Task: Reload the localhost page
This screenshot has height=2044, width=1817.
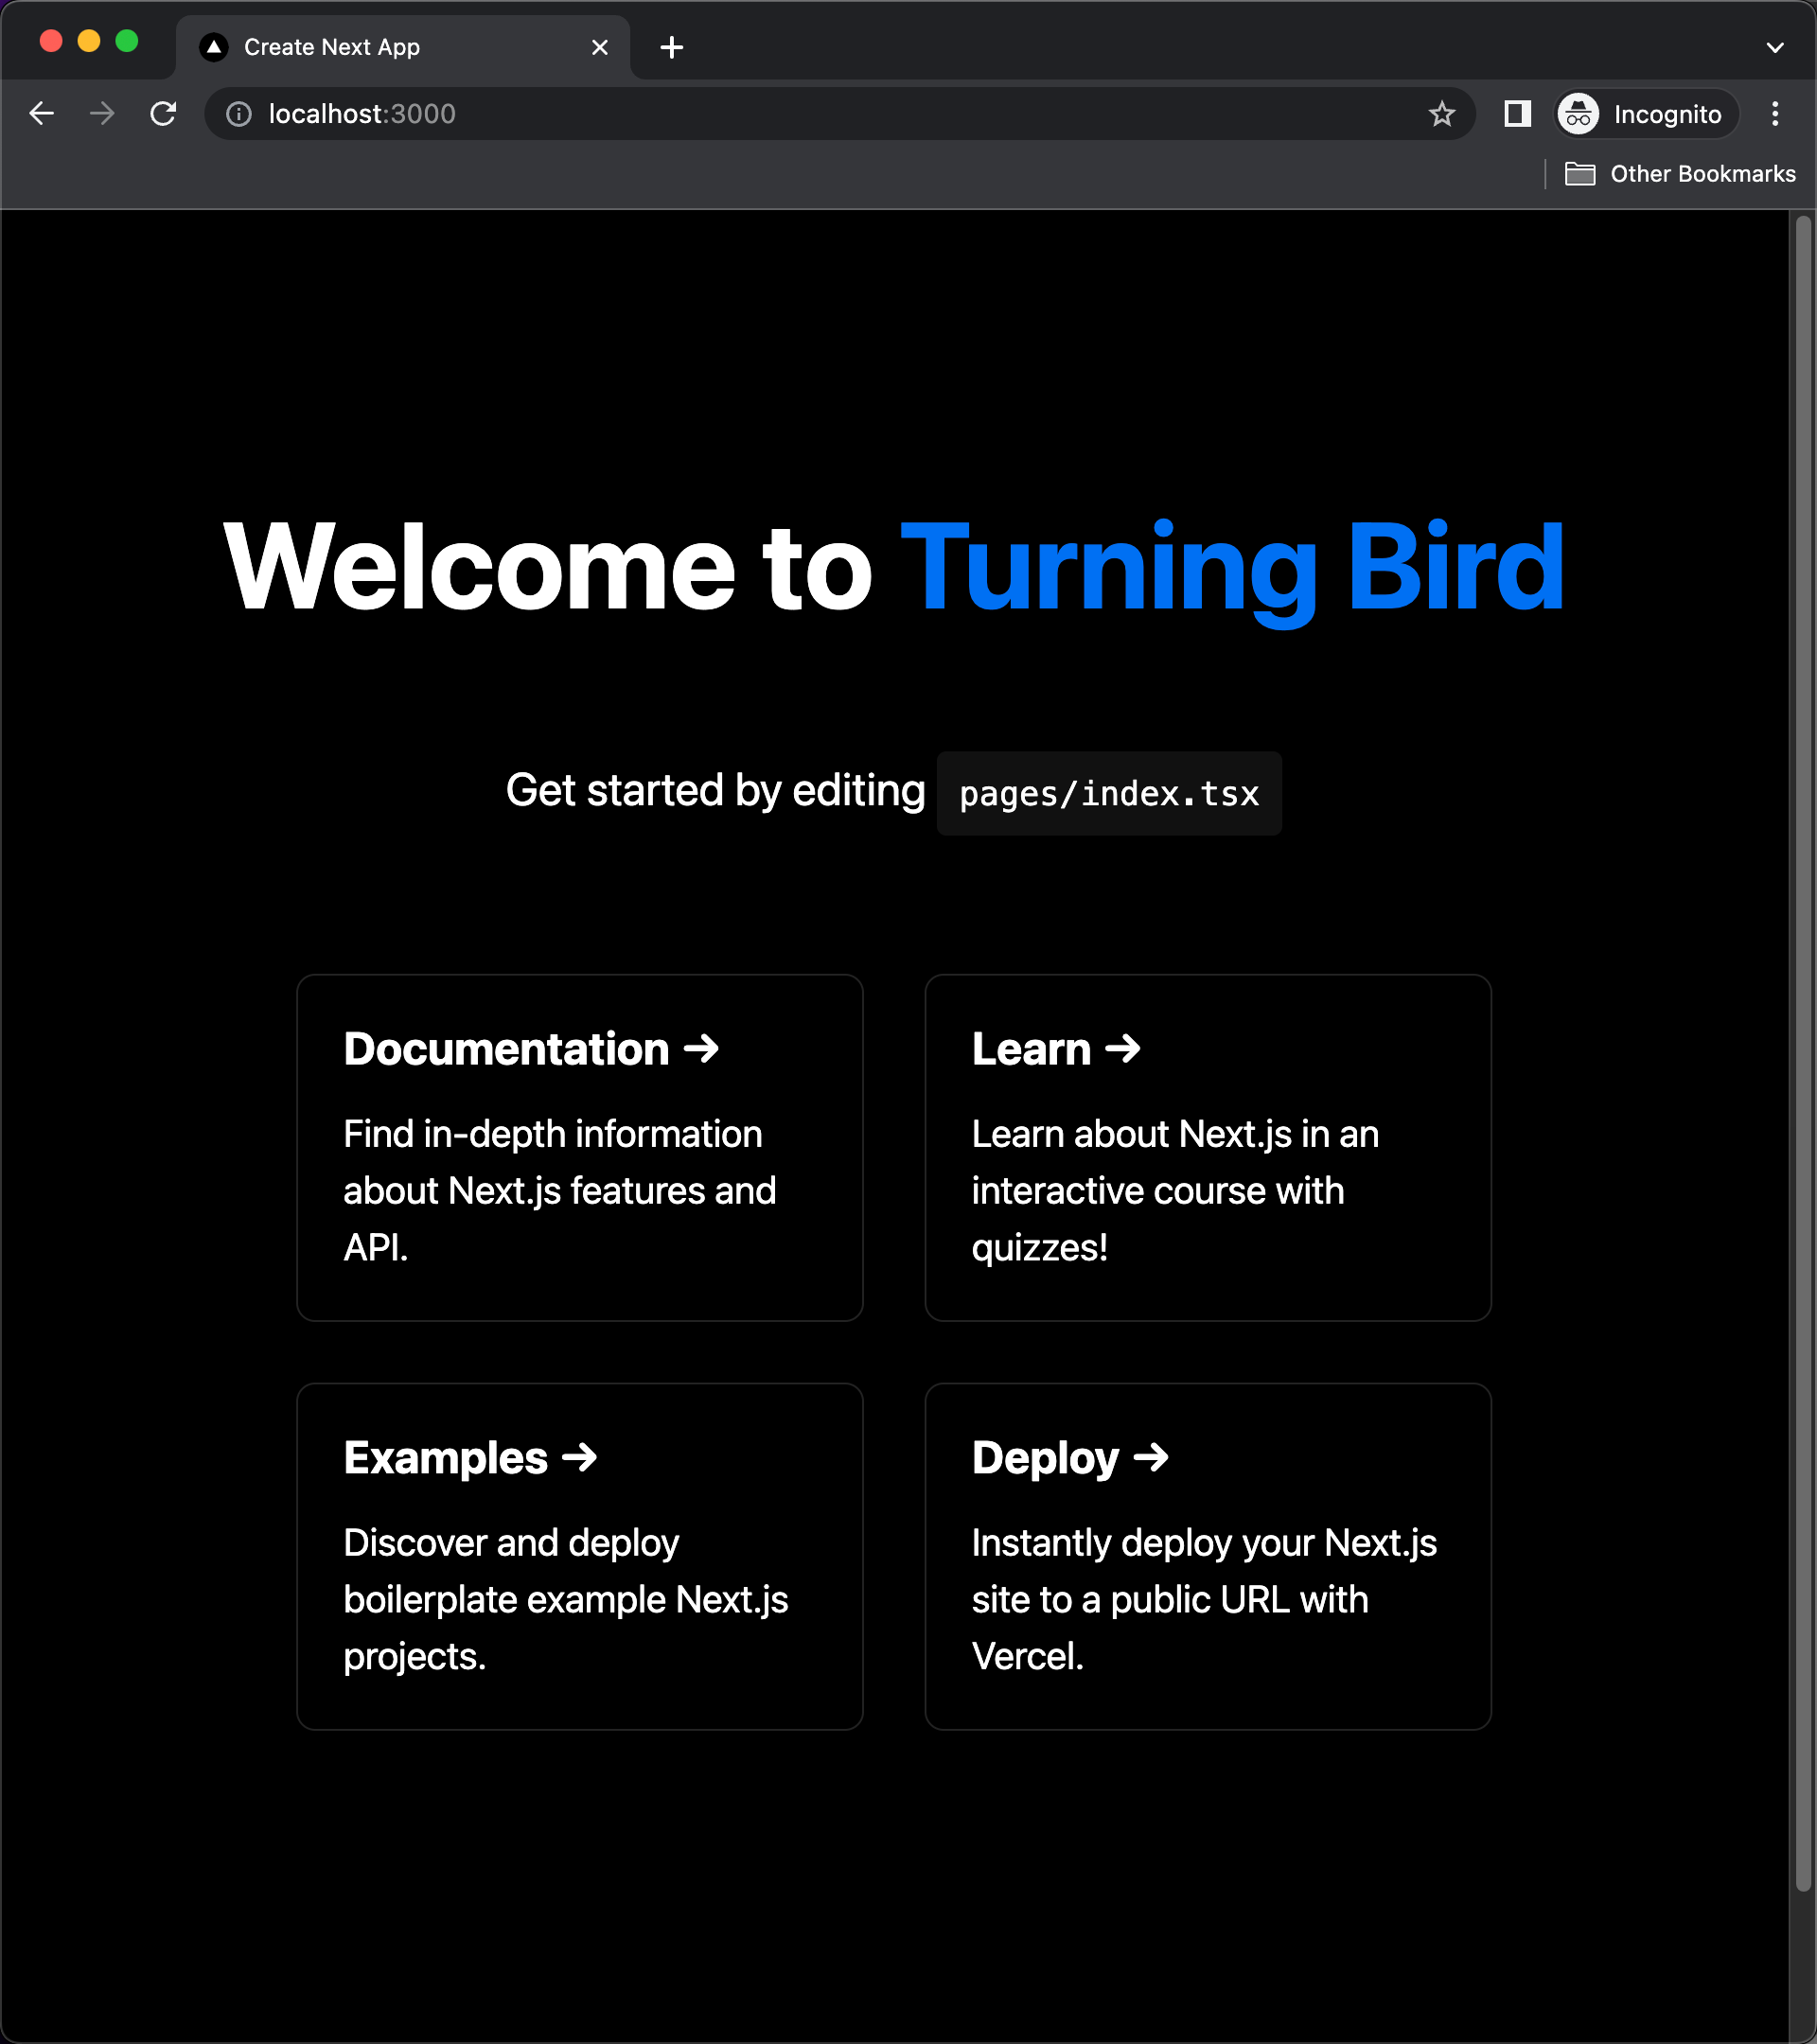Action: tap(163, 114)
